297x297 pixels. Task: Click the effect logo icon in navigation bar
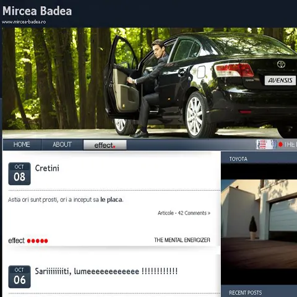[266, 144]
